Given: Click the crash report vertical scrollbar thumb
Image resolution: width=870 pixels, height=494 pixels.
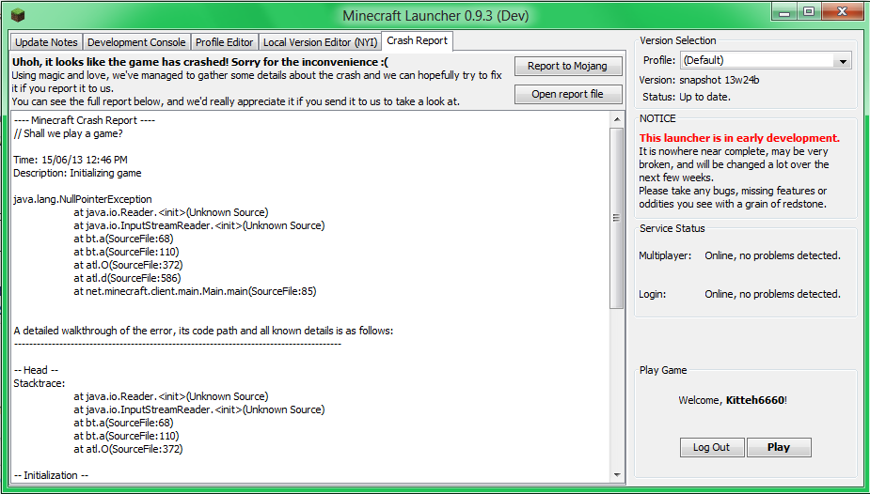Looking at the screenshot, I should (x=616, y=218).
